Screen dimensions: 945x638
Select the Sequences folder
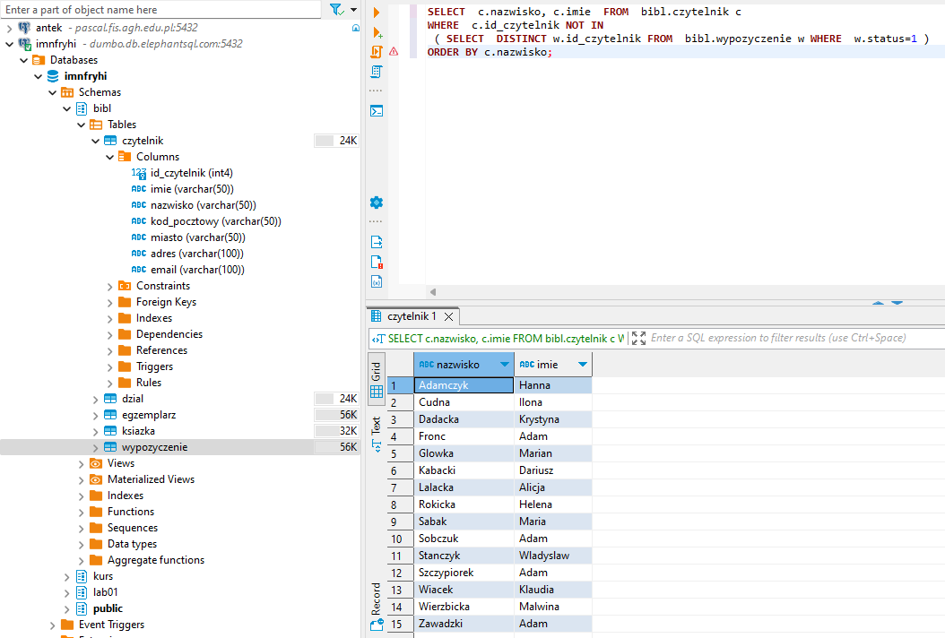[133, 528]
